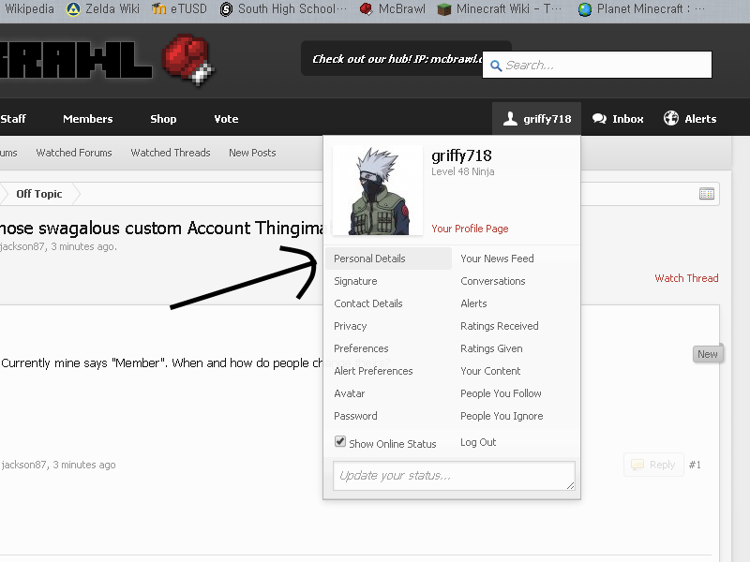Open the Shop navigation tab
Screen dimensions: 750x562
pos(163,119)
